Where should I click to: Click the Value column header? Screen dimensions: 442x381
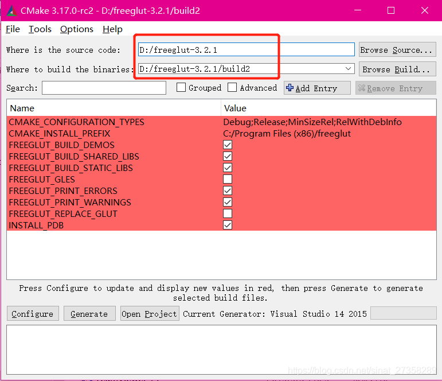pos(328,108)
